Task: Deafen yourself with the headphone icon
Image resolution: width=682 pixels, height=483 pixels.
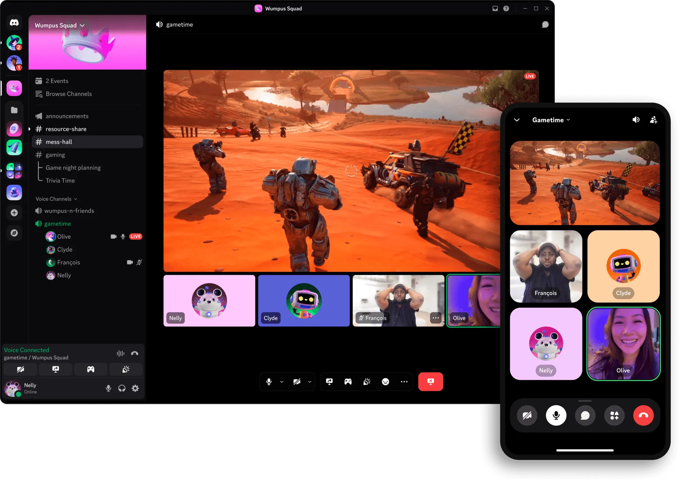Action: point(122,388)
